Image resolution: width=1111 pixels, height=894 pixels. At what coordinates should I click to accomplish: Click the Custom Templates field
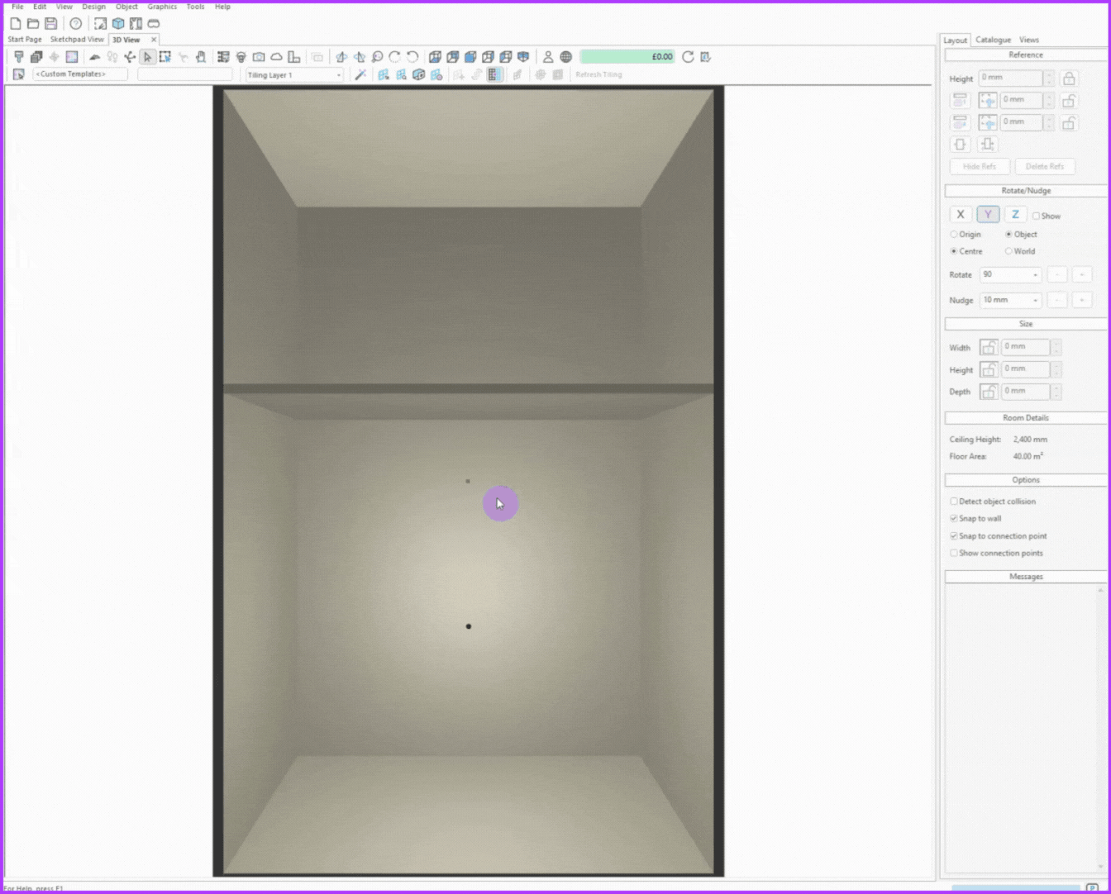[80, 74]
